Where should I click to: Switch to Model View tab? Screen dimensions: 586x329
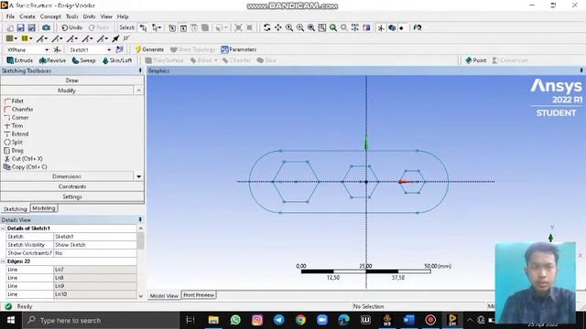pos(164,295)
